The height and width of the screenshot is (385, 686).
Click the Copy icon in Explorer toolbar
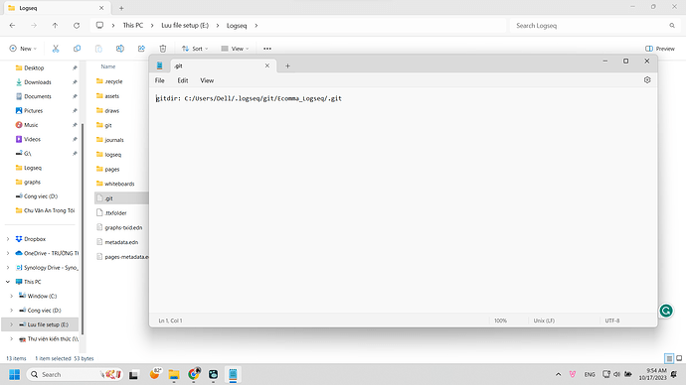coord(77,49)
